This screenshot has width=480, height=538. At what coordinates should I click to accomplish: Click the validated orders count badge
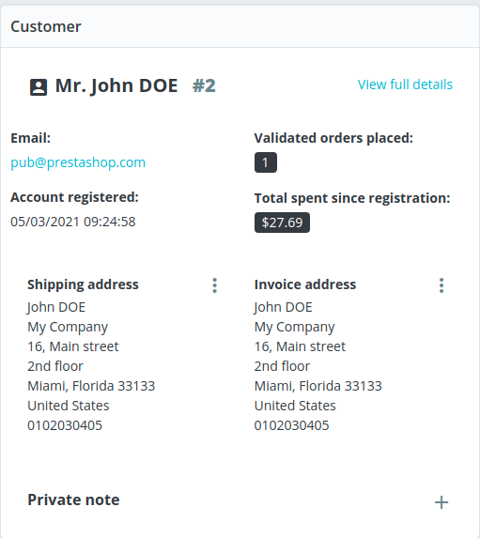pos(266,162)
